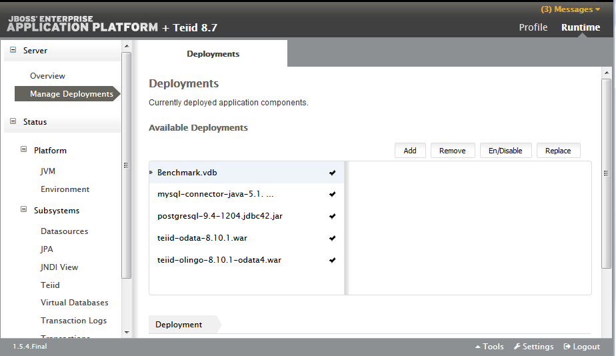Select teiid-olingo-8.10.1-odata4.war deployment
This screenshot has width=616, height=356.
click(247, 260)
